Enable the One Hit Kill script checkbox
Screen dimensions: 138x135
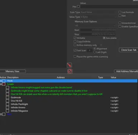pos(8,101)
